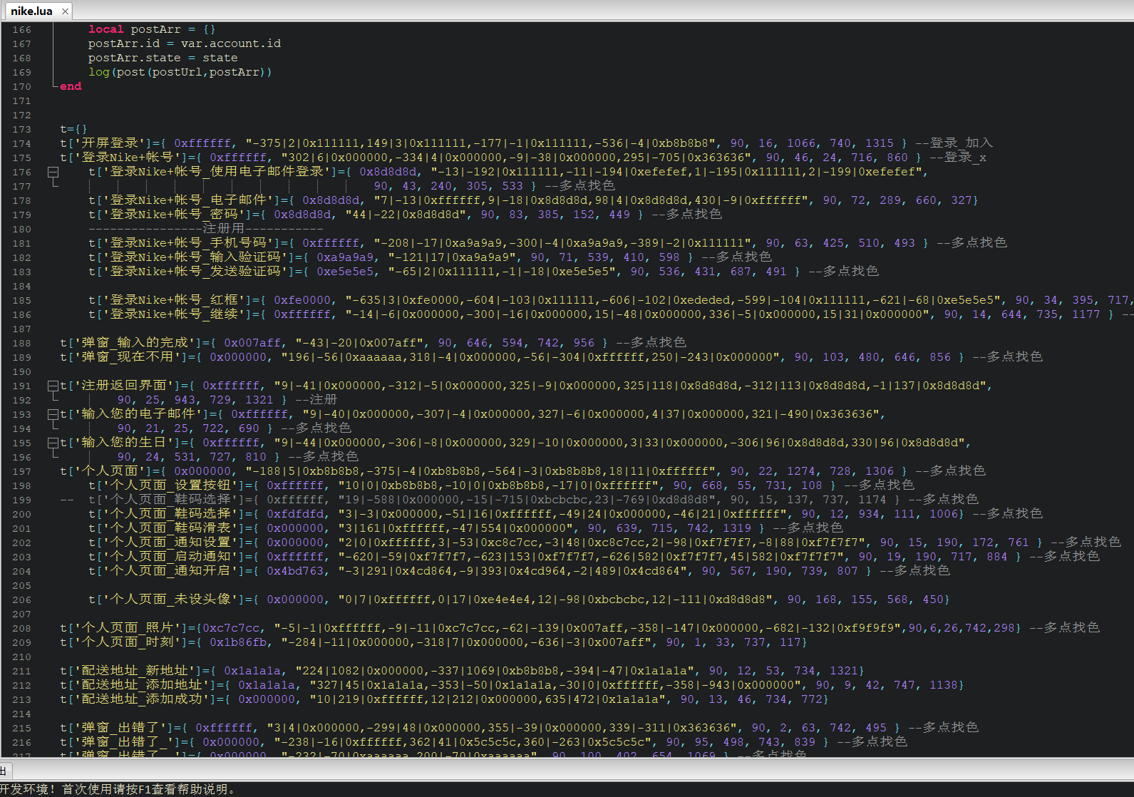1134x797 pixels.
Task: Click the '登录Nike+帐号_红框' key on line 185
Action: tap(174, 300)
